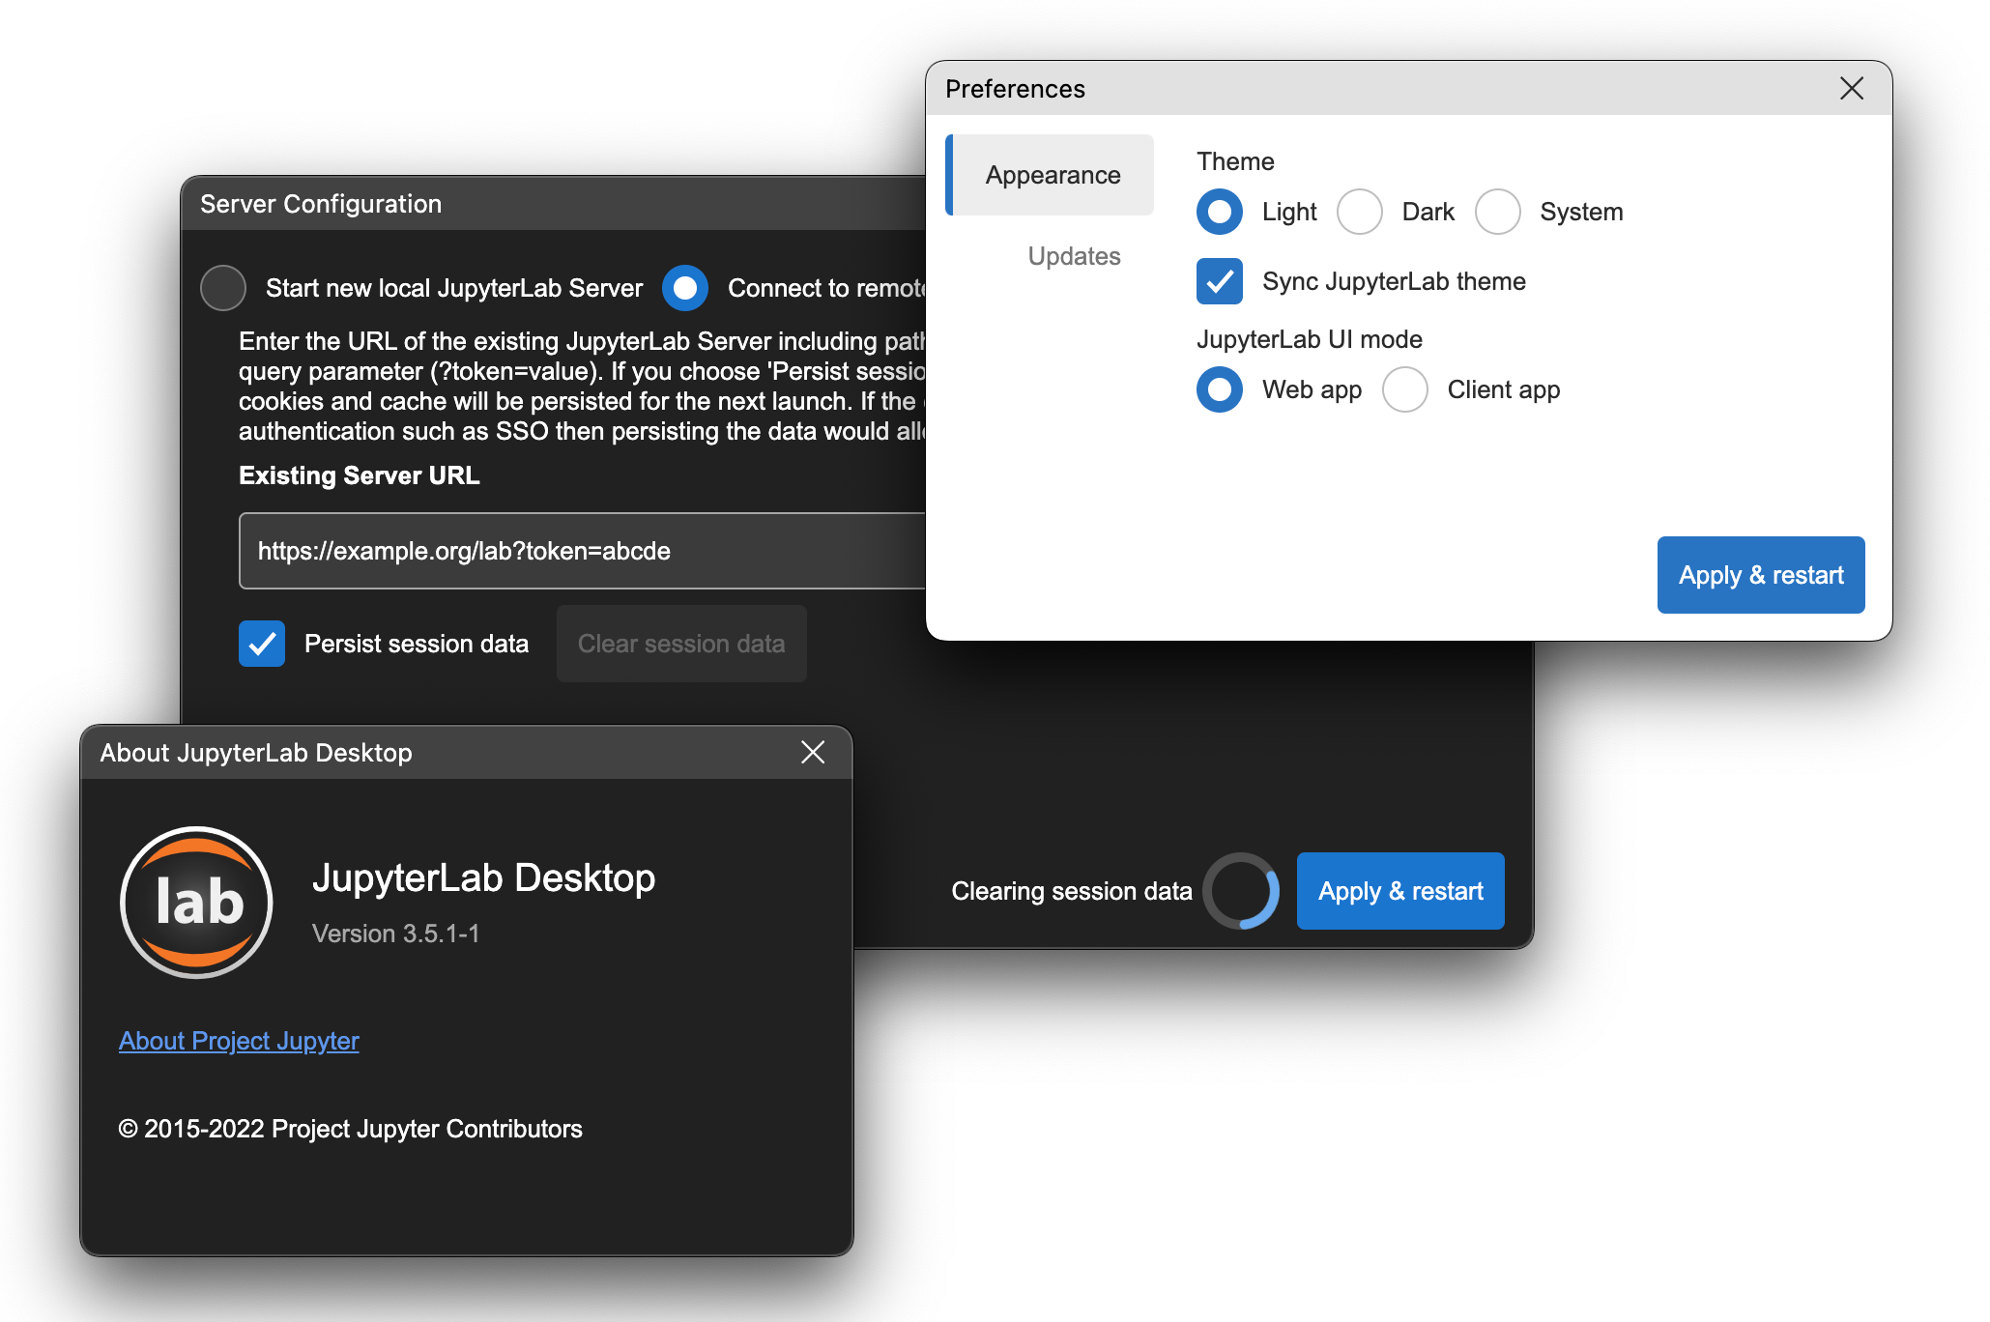Select Connect to remote server option

(x=685, y=288)
